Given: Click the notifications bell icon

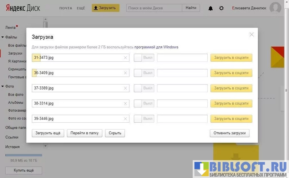Looking at the screenshot, I should tap(211, 8).
